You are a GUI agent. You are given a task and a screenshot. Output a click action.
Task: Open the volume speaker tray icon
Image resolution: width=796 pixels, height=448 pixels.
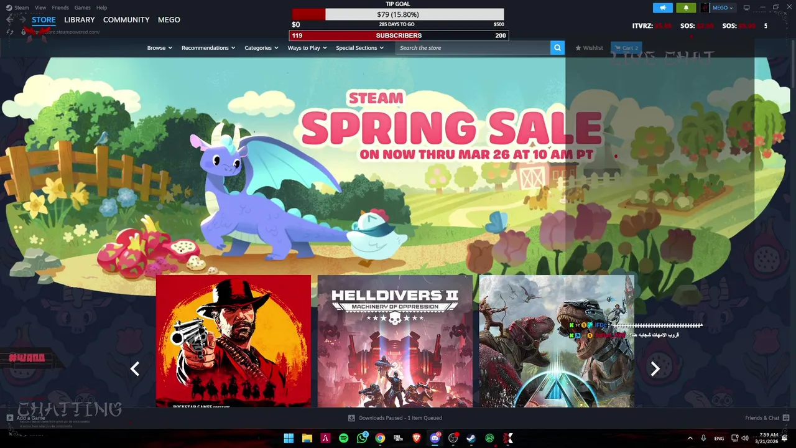coord(745,438)
